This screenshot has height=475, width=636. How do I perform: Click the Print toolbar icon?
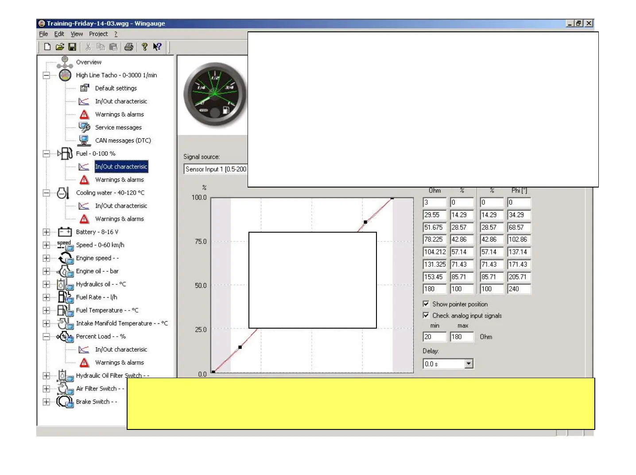click(x=129, y=47)
